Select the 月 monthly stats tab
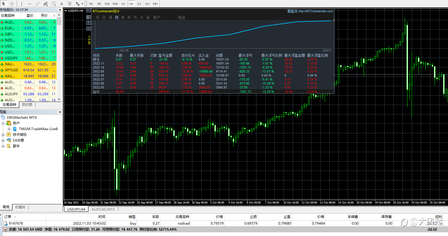The width and height of the screenshot is (448, 236). 117,17
